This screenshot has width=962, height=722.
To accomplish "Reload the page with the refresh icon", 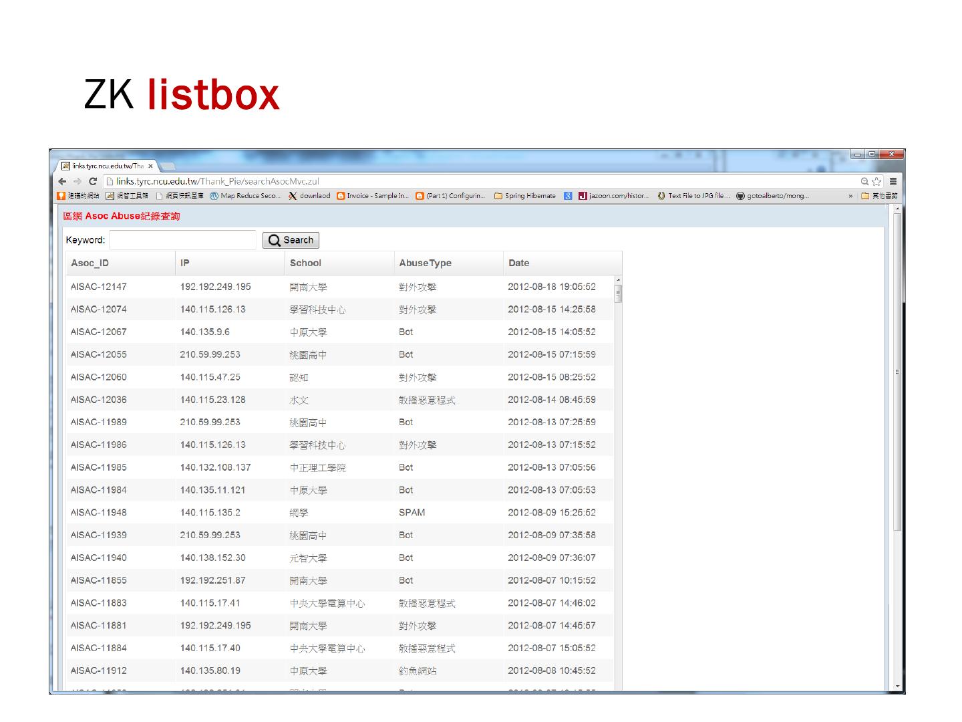I will click(93, 181).
